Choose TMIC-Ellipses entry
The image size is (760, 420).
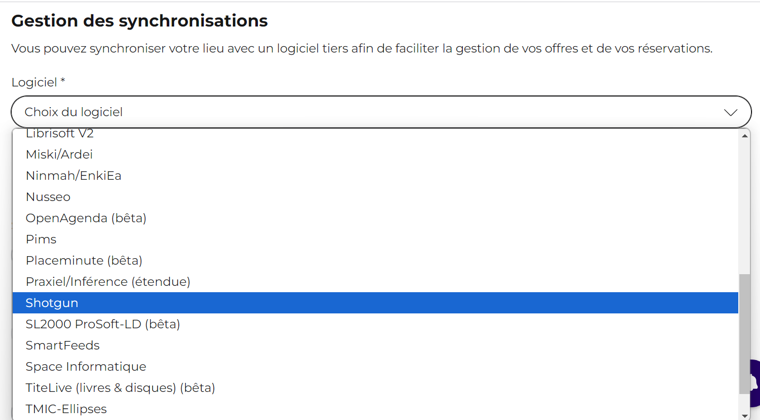(375, 409)
